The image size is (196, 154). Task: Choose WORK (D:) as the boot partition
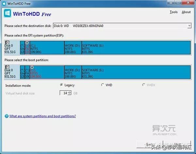tap(73, 72)
